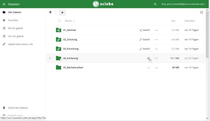Open folder name 05_Bachelorarbeit
This screenshot has width=210, height=121.
73,67
